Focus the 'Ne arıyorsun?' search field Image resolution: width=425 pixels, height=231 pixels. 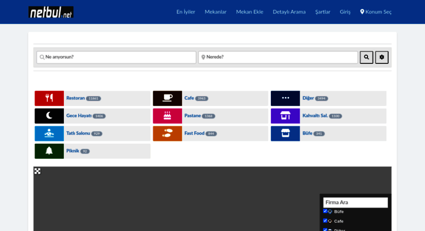117,57
